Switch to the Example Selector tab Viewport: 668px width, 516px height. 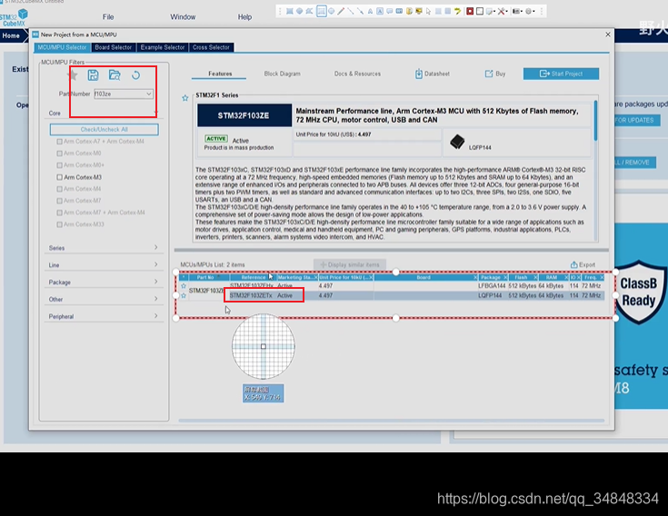tap(163, 47)
